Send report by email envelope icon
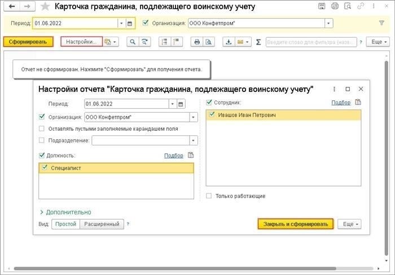The image size is (395, 275). tap(240, 42)
